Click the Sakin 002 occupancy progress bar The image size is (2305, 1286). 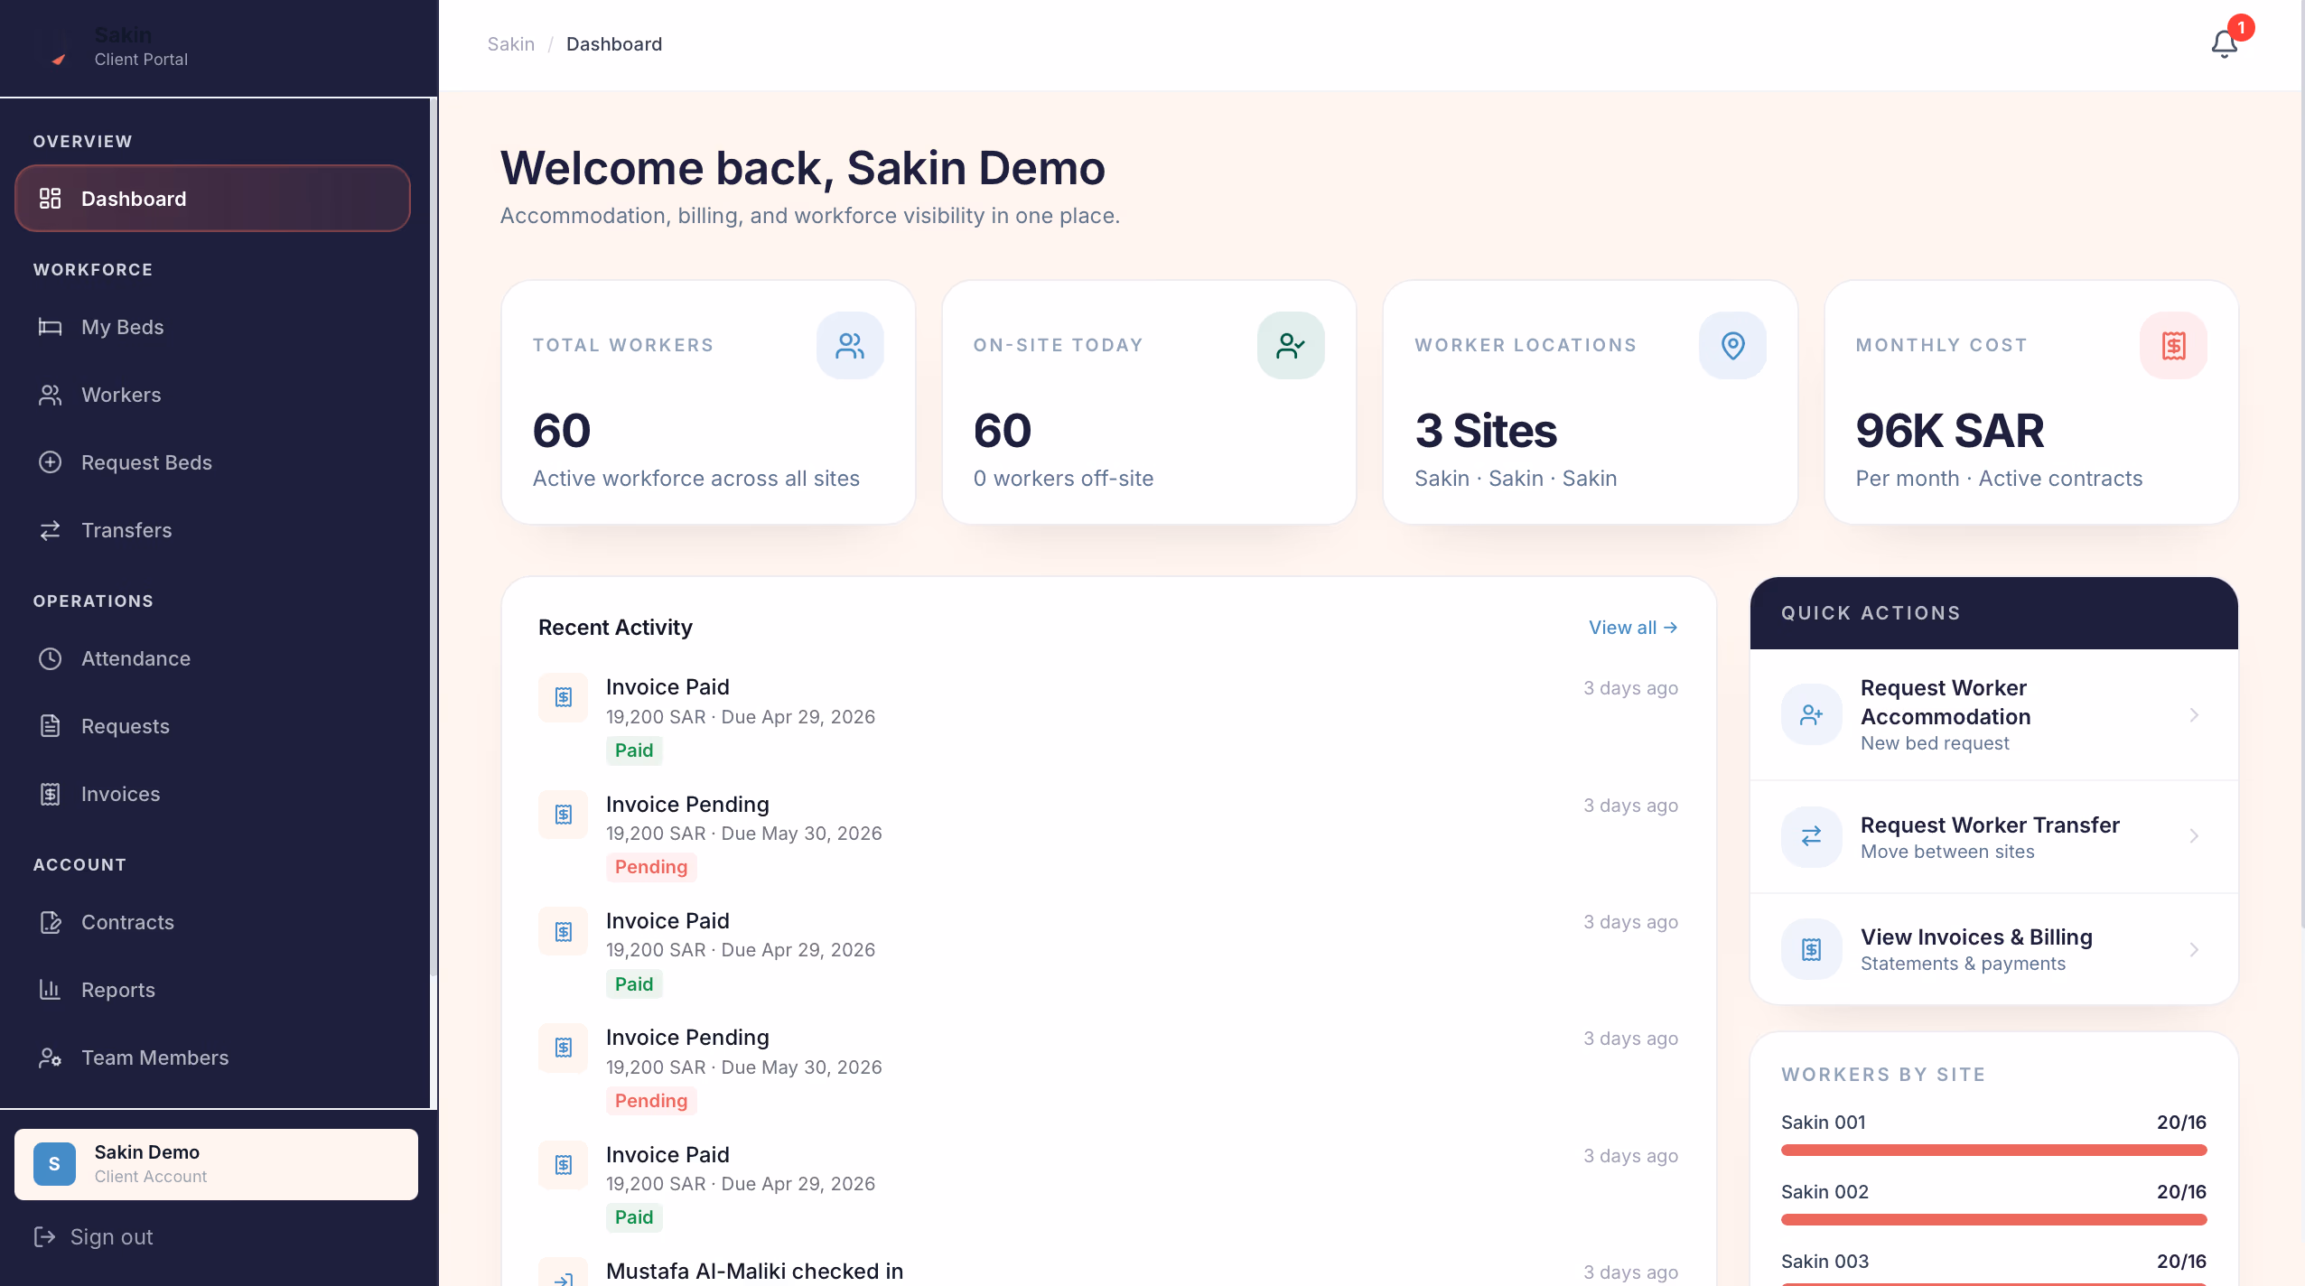(x=1993, y=1219)
